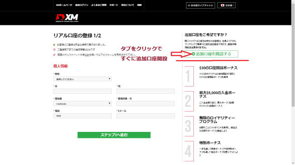
Task: Click the 都道府県・市 input field
Action: [x=145, y=103]
